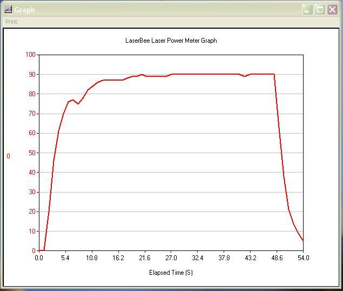Viewport: 343px width, 291px height.
Task: Click the x-axis value 37.8
Action: [224, 258]
